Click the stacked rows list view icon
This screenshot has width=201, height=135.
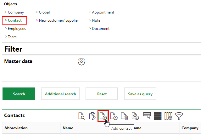click(x=158, y=116)
